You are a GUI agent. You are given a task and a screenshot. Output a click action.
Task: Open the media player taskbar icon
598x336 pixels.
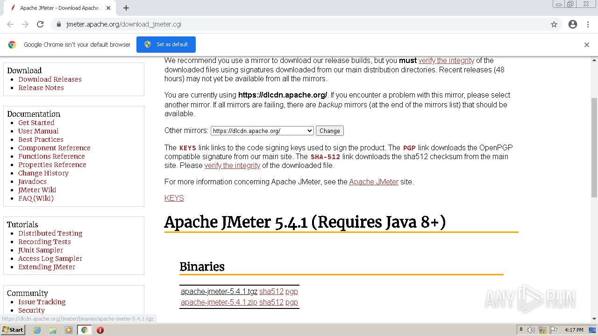coord(69,330)
